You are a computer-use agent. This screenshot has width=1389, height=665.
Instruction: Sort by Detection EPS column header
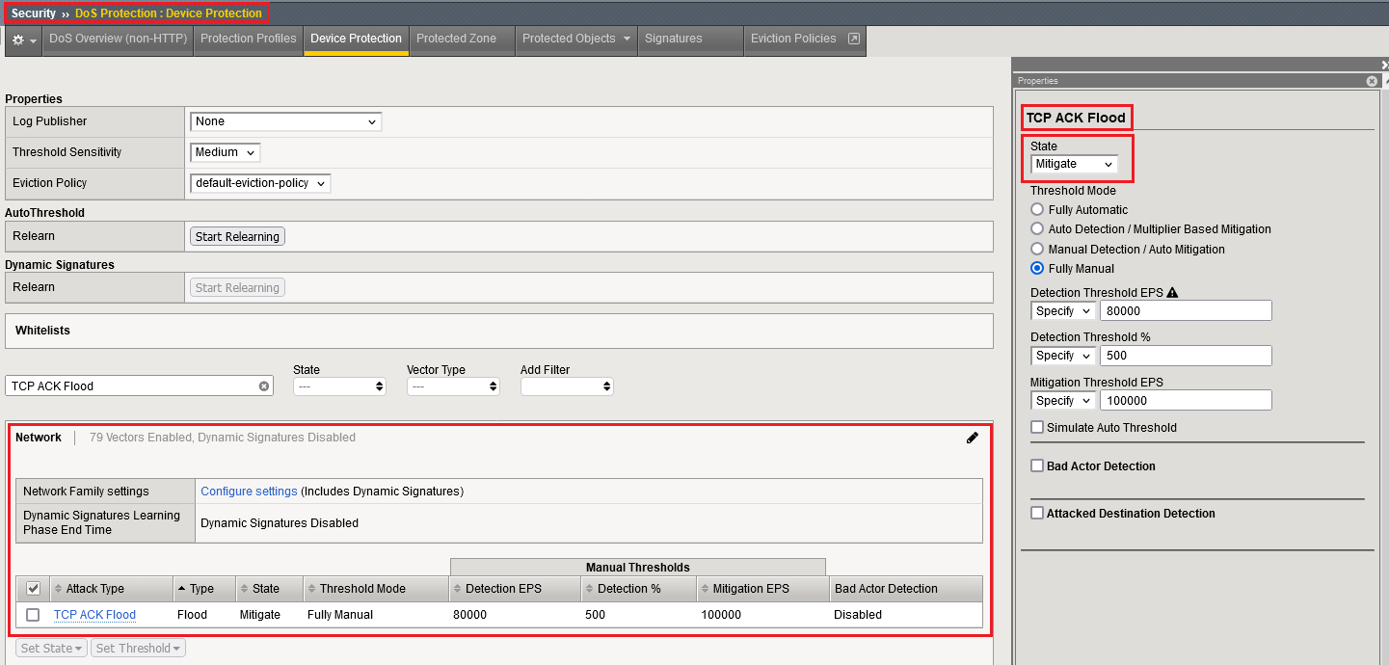[x=503, y=589]
